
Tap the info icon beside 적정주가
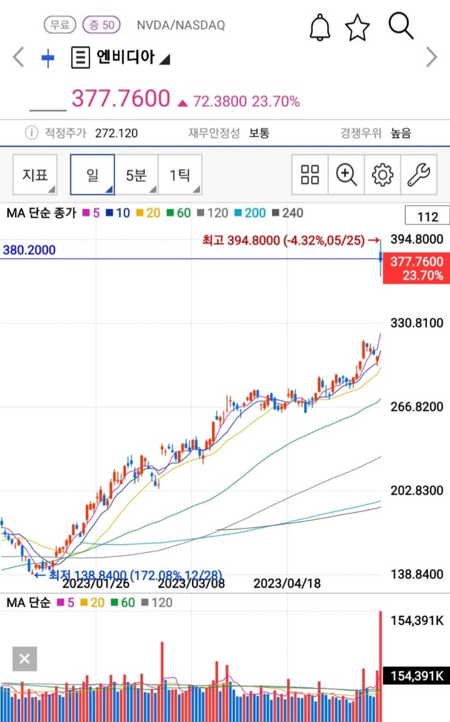(x=31, y=133)
